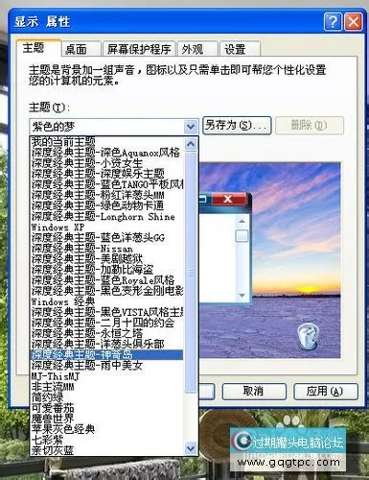Screen dimensions: 369x480
Task: Click the help question mark icon
Action: coord(333,22)
